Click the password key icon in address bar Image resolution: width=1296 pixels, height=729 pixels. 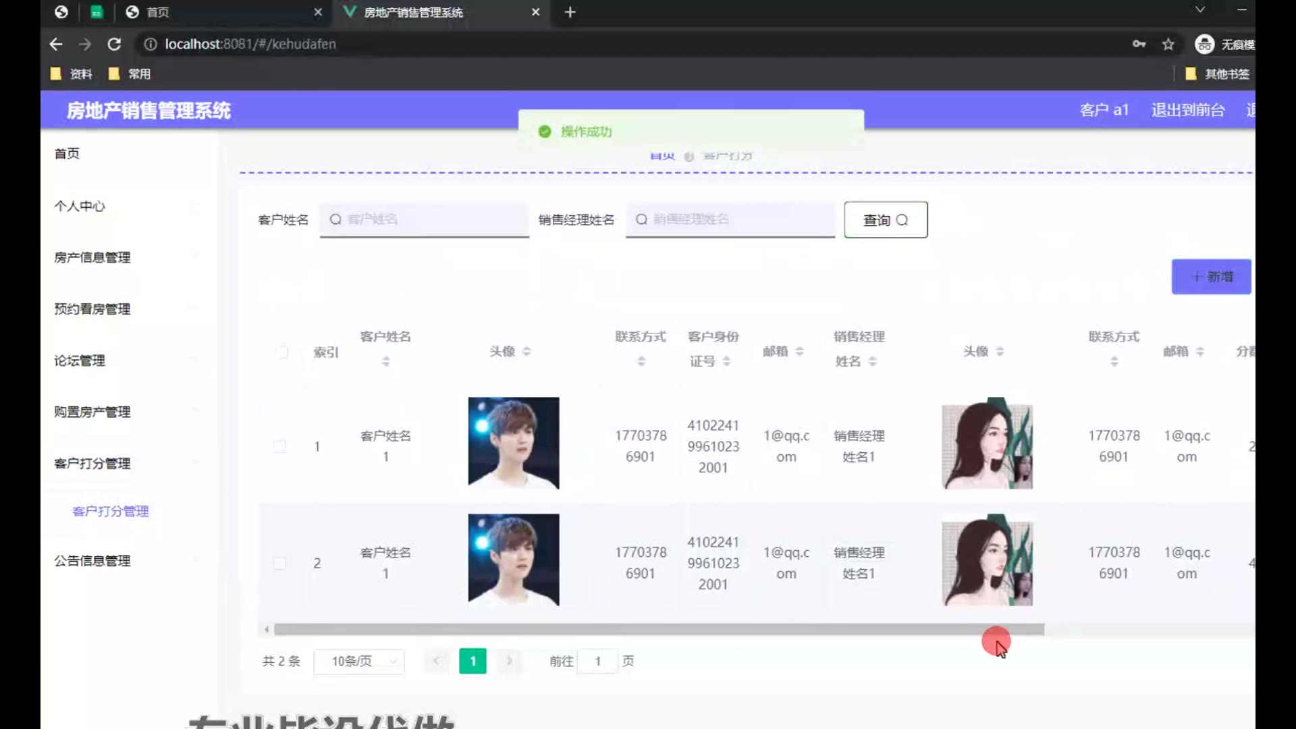[1139, 45]
